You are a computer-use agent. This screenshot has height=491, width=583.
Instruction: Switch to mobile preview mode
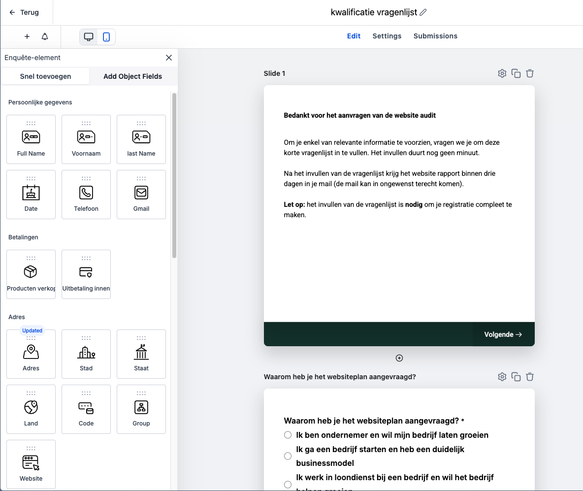[x=106, y=37]
